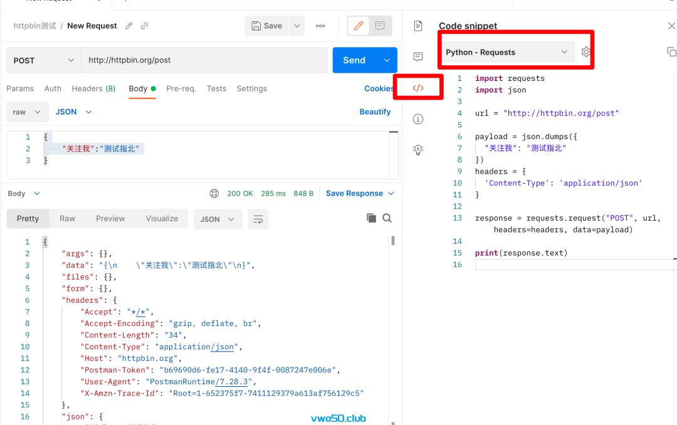Click the 200 OK status text
The width and height of the screenshot is (677, 425).
[x=240, y=194]
